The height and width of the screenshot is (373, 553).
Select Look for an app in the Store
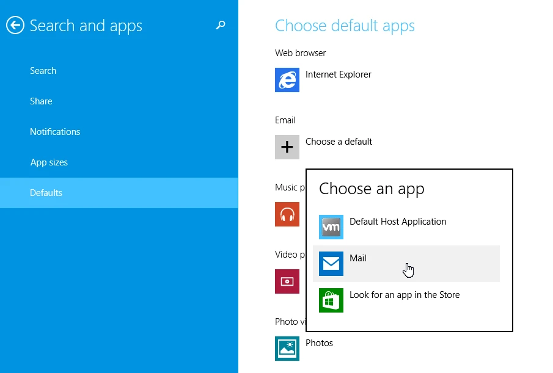point(405,295)
